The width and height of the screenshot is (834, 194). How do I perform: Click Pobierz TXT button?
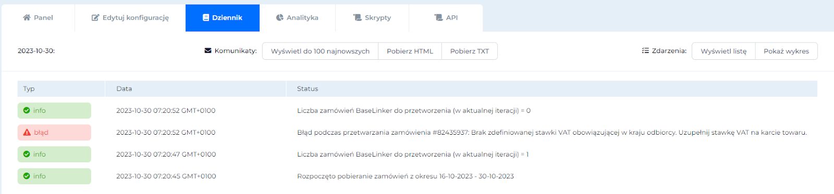[x=470, y=51]
